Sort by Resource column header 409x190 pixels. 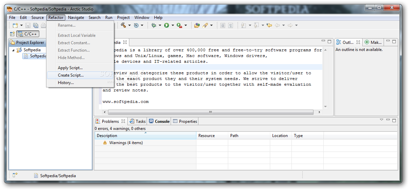click(x=212, y=136)
